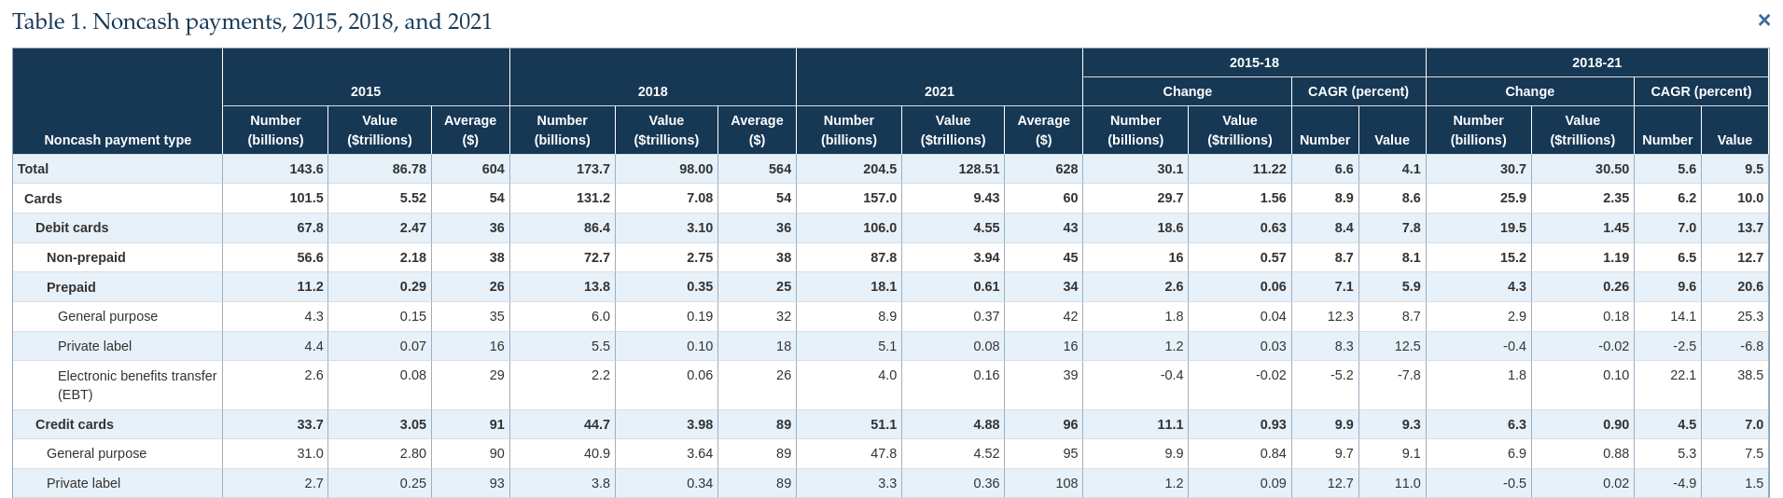Click Cards 2018-21 number change 25.9
The height and width of the screenshot is (498, 1783).
1512,199
